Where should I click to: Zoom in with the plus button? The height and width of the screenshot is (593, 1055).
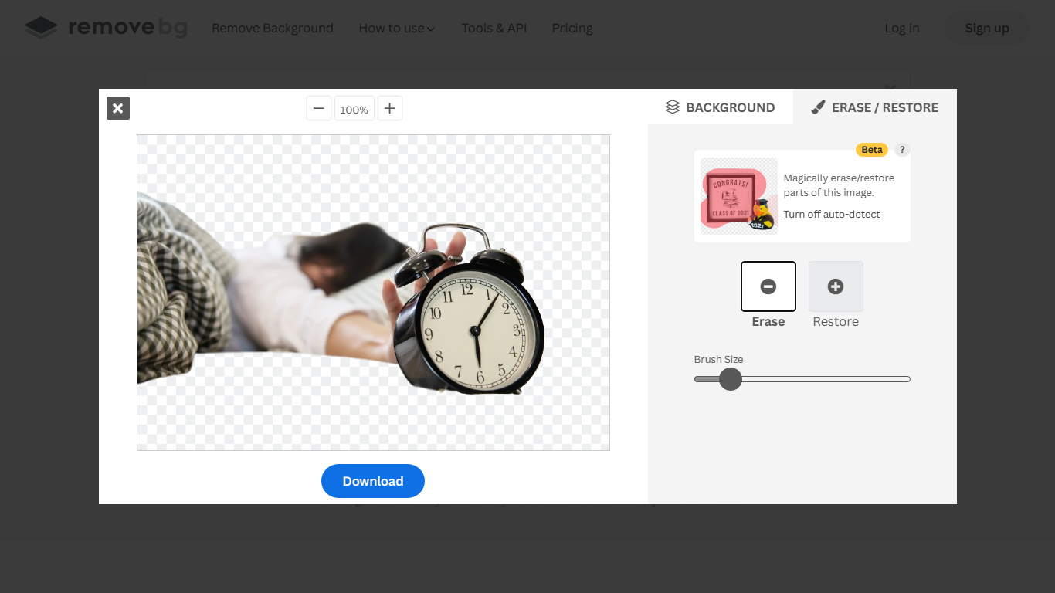tap(390, 108)
